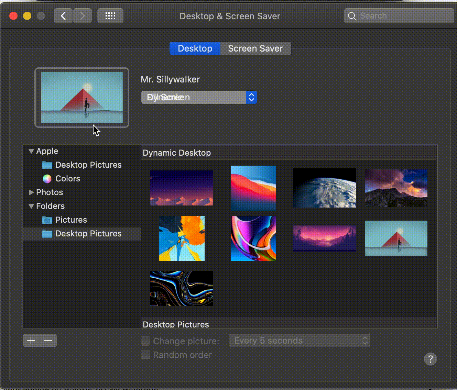Collapse the Apple section in the sidebar
Image resolution: width=457 pixels, height=390 pixels.
pos(31,151)
